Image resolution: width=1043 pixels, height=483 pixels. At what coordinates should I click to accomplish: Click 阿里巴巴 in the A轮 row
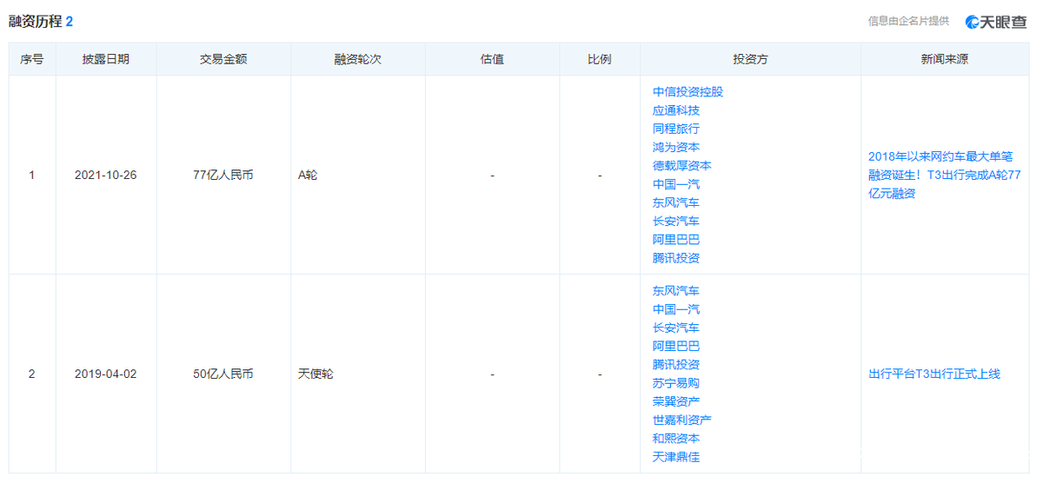(x=676, y=240)
